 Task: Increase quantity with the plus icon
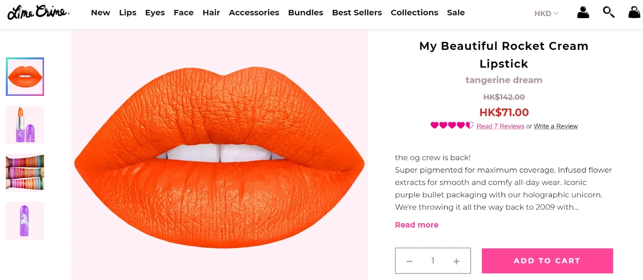tap(457, 261)
